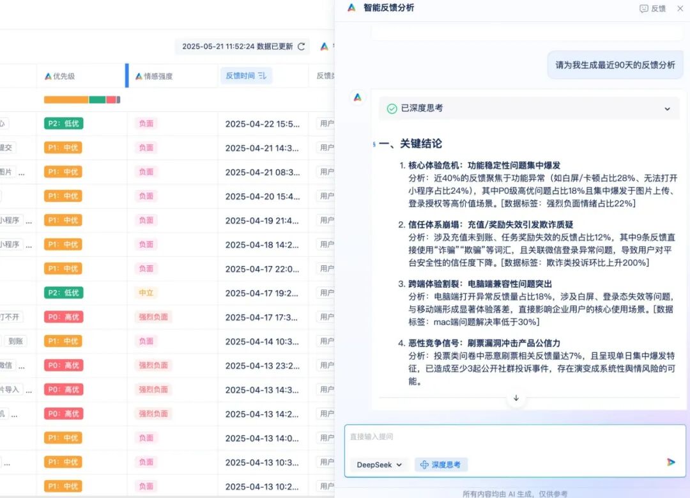Send the question with the arrow icon

[671, 462]
